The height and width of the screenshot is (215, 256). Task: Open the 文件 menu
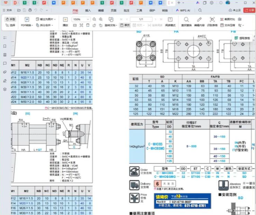[7, 10]
